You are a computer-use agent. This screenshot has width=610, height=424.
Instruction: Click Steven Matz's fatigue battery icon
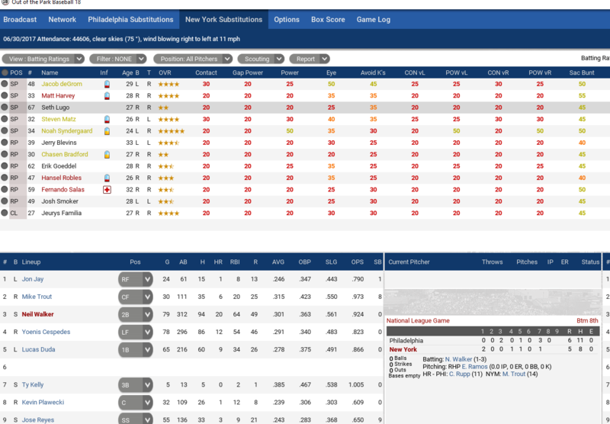[x=107, y=120]
